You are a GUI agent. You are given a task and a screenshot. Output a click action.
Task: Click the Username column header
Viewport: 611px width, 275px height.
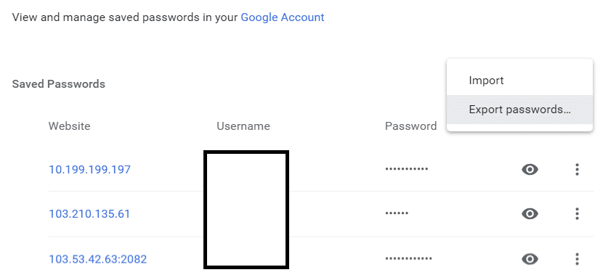click(243, 126)
